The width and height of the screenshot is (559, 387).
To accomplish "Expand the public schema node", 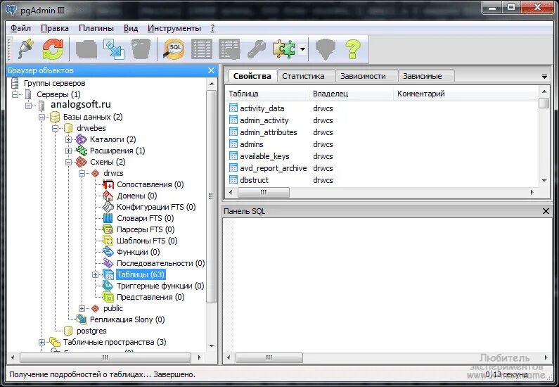I will pyautogui.click(x=82, y=308).
